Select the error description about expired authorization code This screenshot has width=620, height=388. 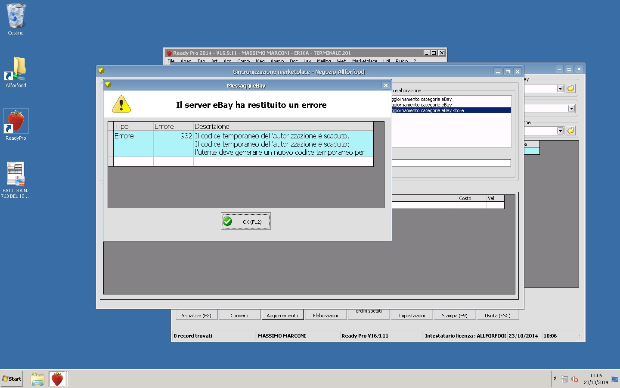[283, 144]
